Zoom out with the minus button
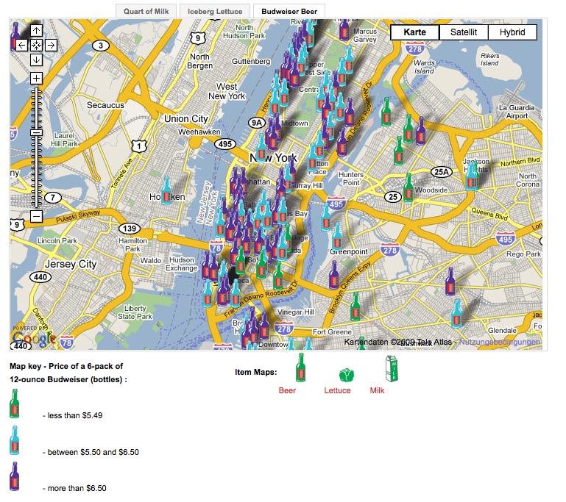Image resolution: width=566 pixels, height=502 pixels. click(36, 216)
